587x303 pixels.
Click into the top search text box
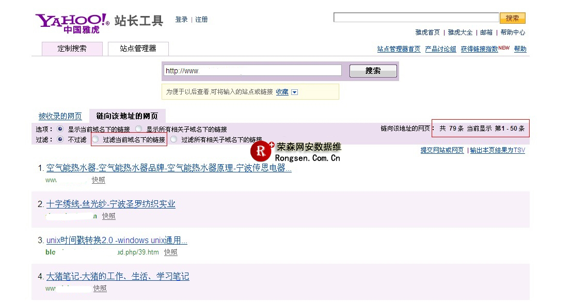pyautogui.click(x=416, y=18)
